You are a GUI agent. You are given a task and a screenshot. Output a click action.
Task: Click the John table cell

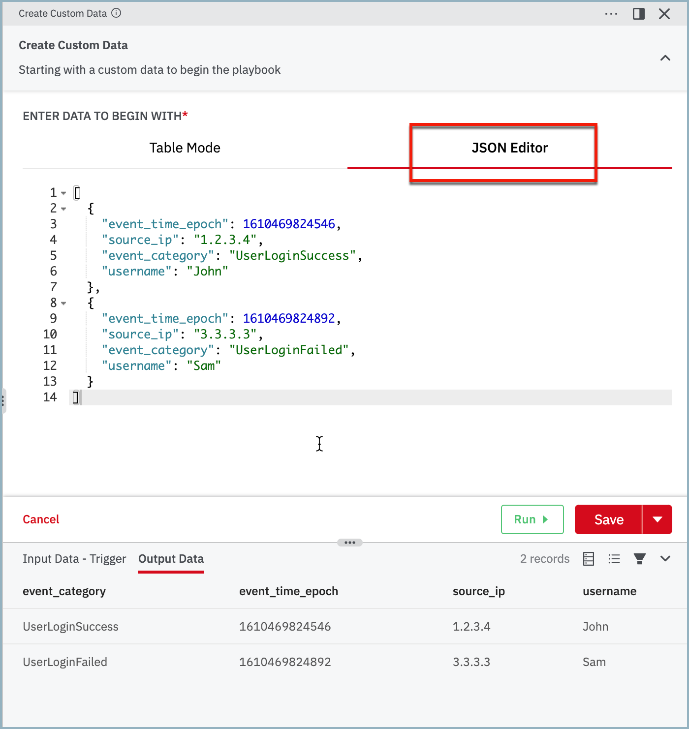click(595, 627)
